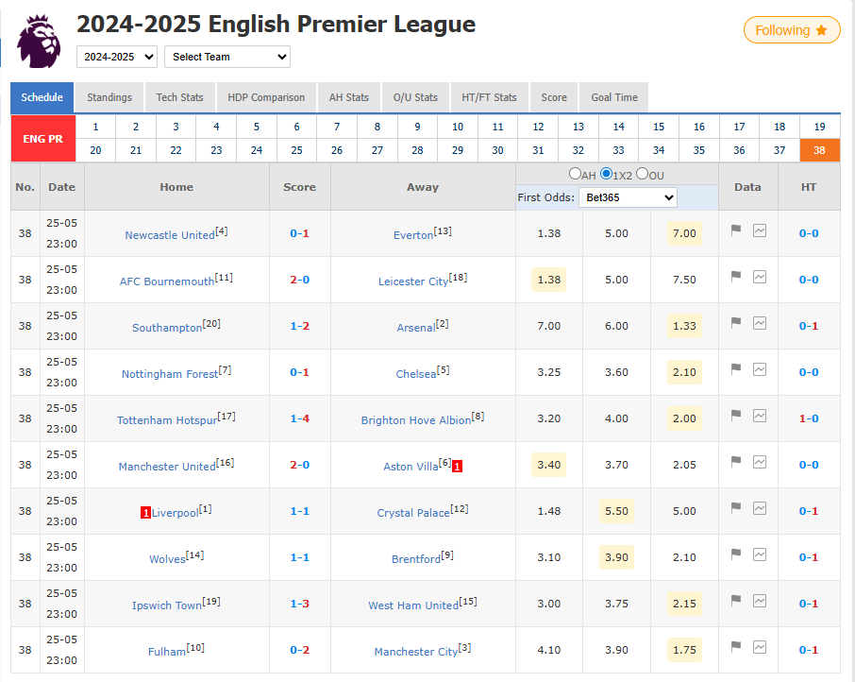Click flag icon in Newcastle United row
This screenshot has height=682, width=855.
pyautogui.click(x=736, y=230)
